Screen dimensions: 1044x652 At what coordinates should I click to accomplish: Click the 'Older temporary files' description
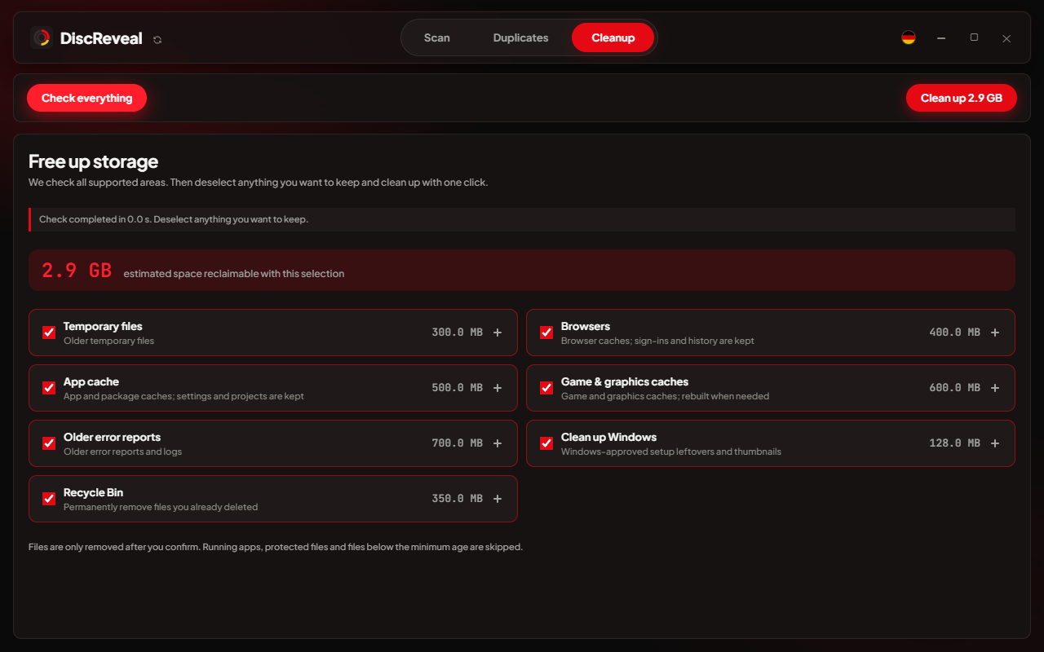[108, 341]
